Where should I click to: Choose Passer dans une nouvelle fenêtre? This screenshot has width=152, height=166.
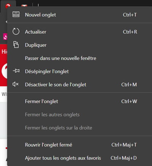pos(60,58)
